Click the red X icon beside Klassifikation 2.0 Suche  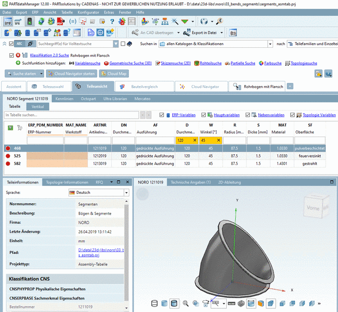(18, 55)
